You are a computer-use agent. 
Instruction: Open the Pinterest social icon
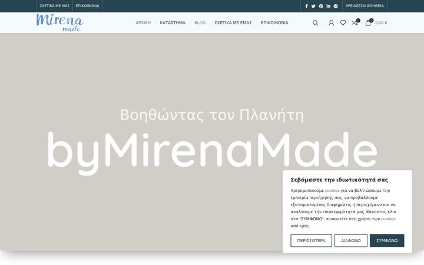(321, 6)
